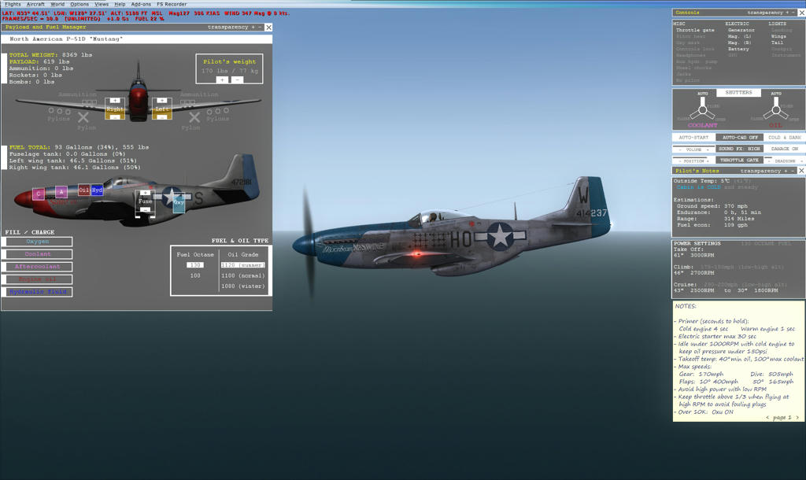Increase fuselage tank fuel with plus
The width and height of the screenshot is (806, 480).
[x=145, y=193]
